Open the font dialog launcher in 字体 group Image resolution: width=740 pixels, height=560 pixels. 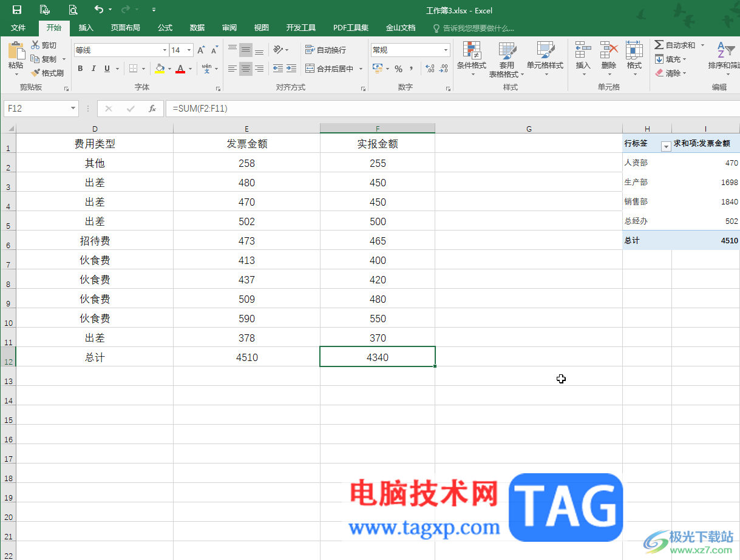pos(219,89)
